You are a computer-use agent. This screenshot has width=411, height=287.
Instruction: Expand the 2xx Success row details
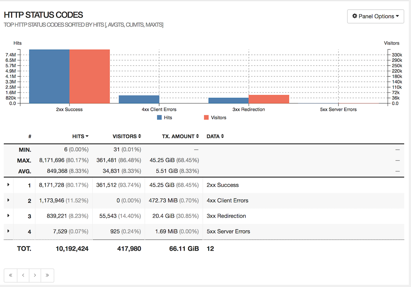[8, 185]
